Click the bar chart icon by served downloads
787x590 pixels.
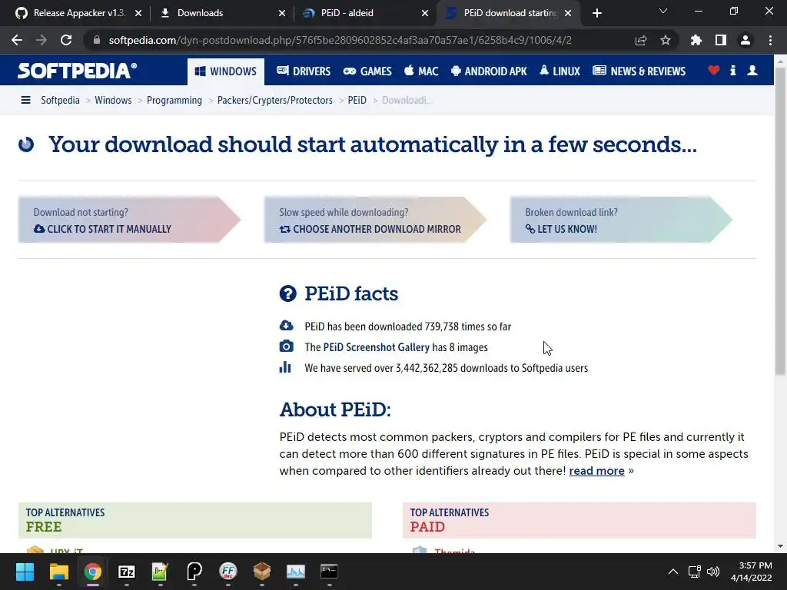click(x=285, y=366)
